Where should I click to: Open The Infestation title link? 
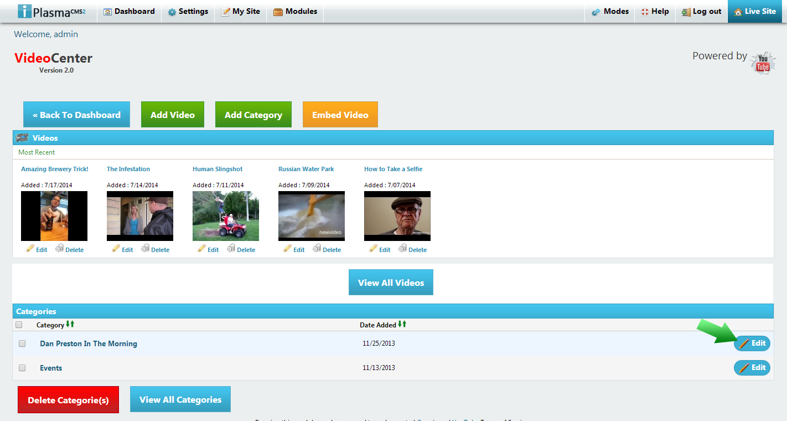click(128, 169)
